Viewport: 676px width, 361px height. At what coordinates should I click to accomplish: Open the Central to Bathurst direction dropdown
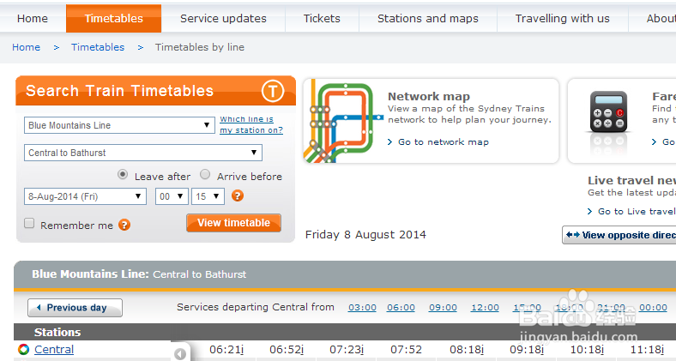click(143, 153)
